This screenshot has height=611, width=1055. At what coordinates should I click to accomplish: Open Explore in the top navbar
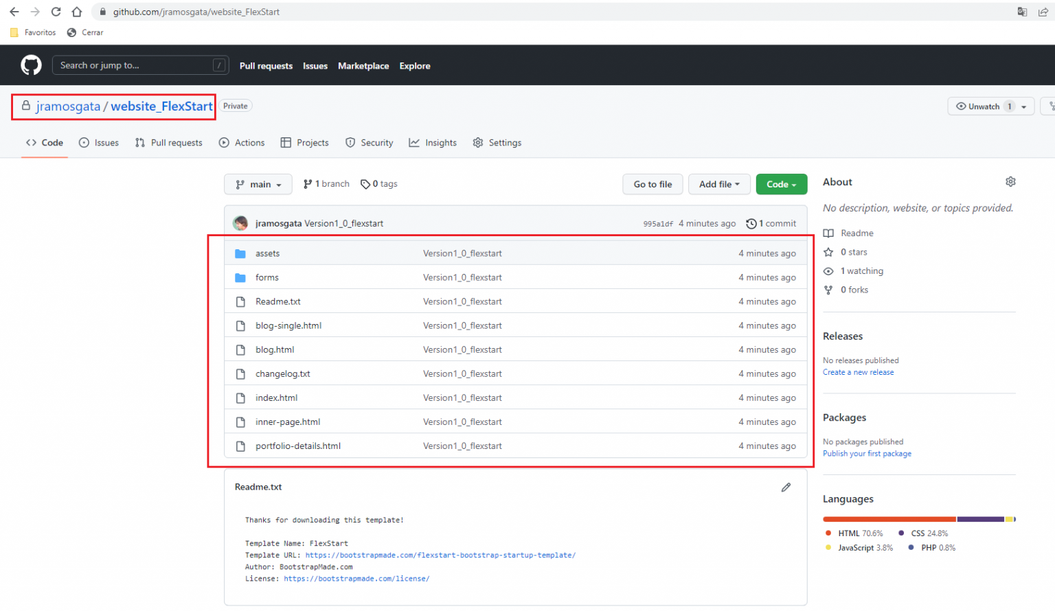click(415, 66)
